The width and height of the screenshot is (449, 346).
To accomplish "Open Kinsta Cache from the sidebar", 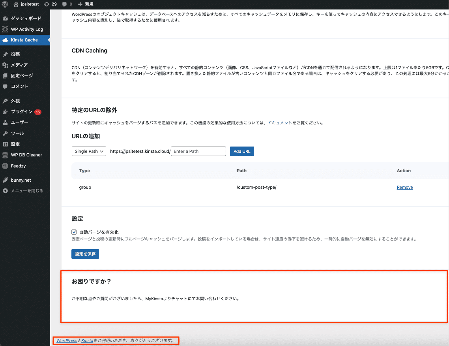I will coord(25,40).
